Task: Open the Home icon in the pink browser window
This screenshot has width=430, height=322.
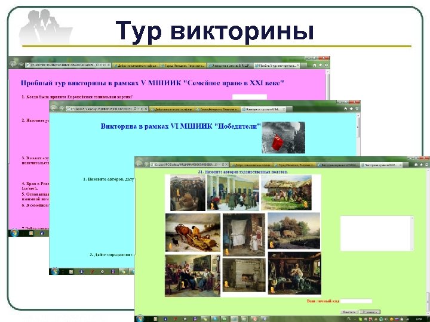Action: pyautogui.click(x=315, y=65)
